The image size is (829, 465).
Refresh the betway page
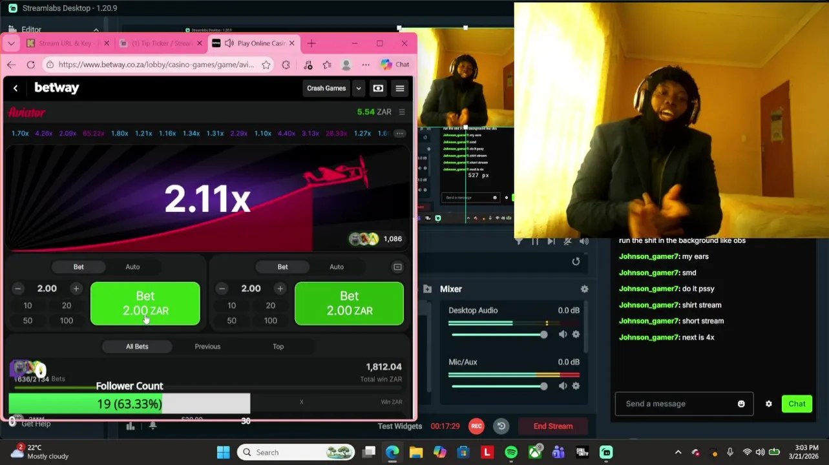coord(30,65)
